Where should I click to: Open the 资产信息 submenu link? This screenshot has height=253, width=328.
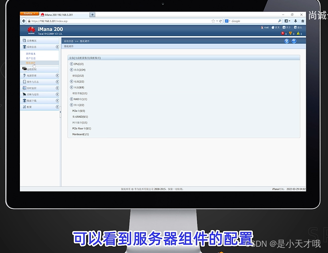pos(31,58)
